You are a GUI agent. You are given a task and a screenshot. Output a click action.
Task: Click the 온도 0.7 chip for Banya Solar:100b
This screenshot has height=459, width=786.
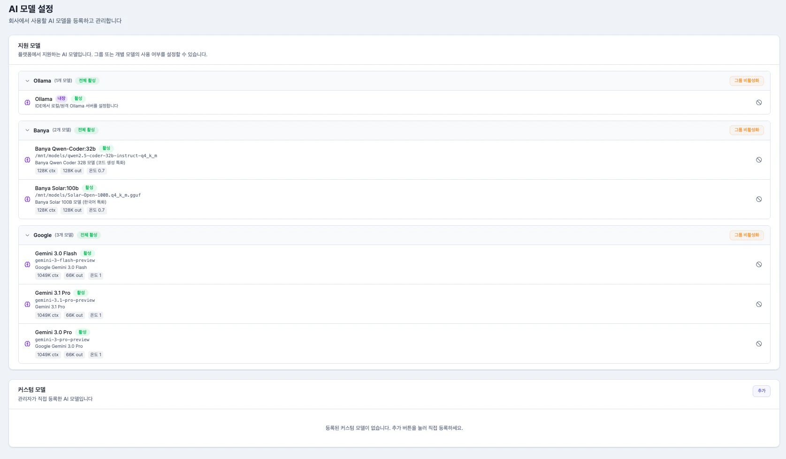(97, 210)
